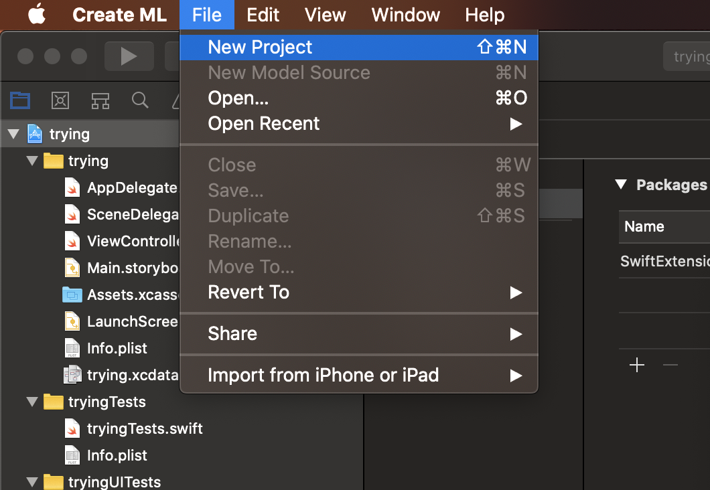Viewport: 710px width, 490px height.
Task: Open the Window menu
Action: (405, 15)
